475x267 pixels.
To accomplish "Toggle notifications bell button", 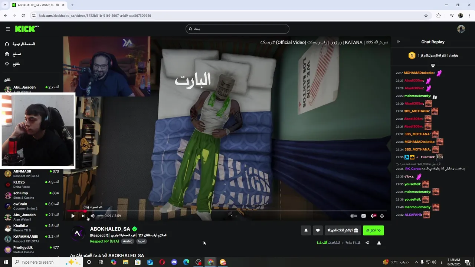I will tap(306, 230).
